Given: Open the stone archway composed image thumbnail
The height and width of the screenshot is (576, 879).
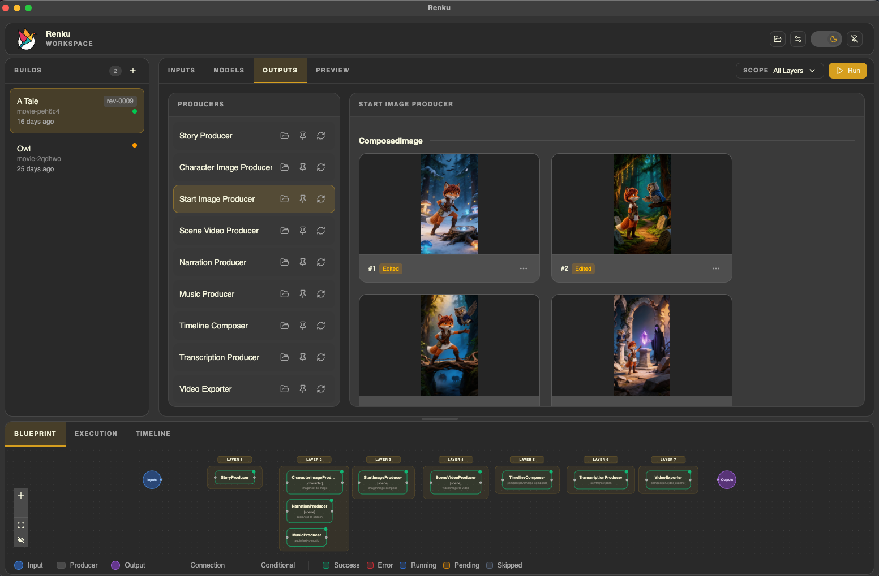Looking at the screenshot, I should coord(642,345).
